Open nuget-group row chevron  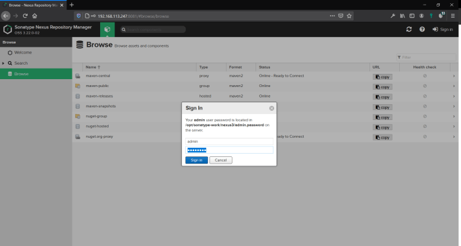point(454,116)
